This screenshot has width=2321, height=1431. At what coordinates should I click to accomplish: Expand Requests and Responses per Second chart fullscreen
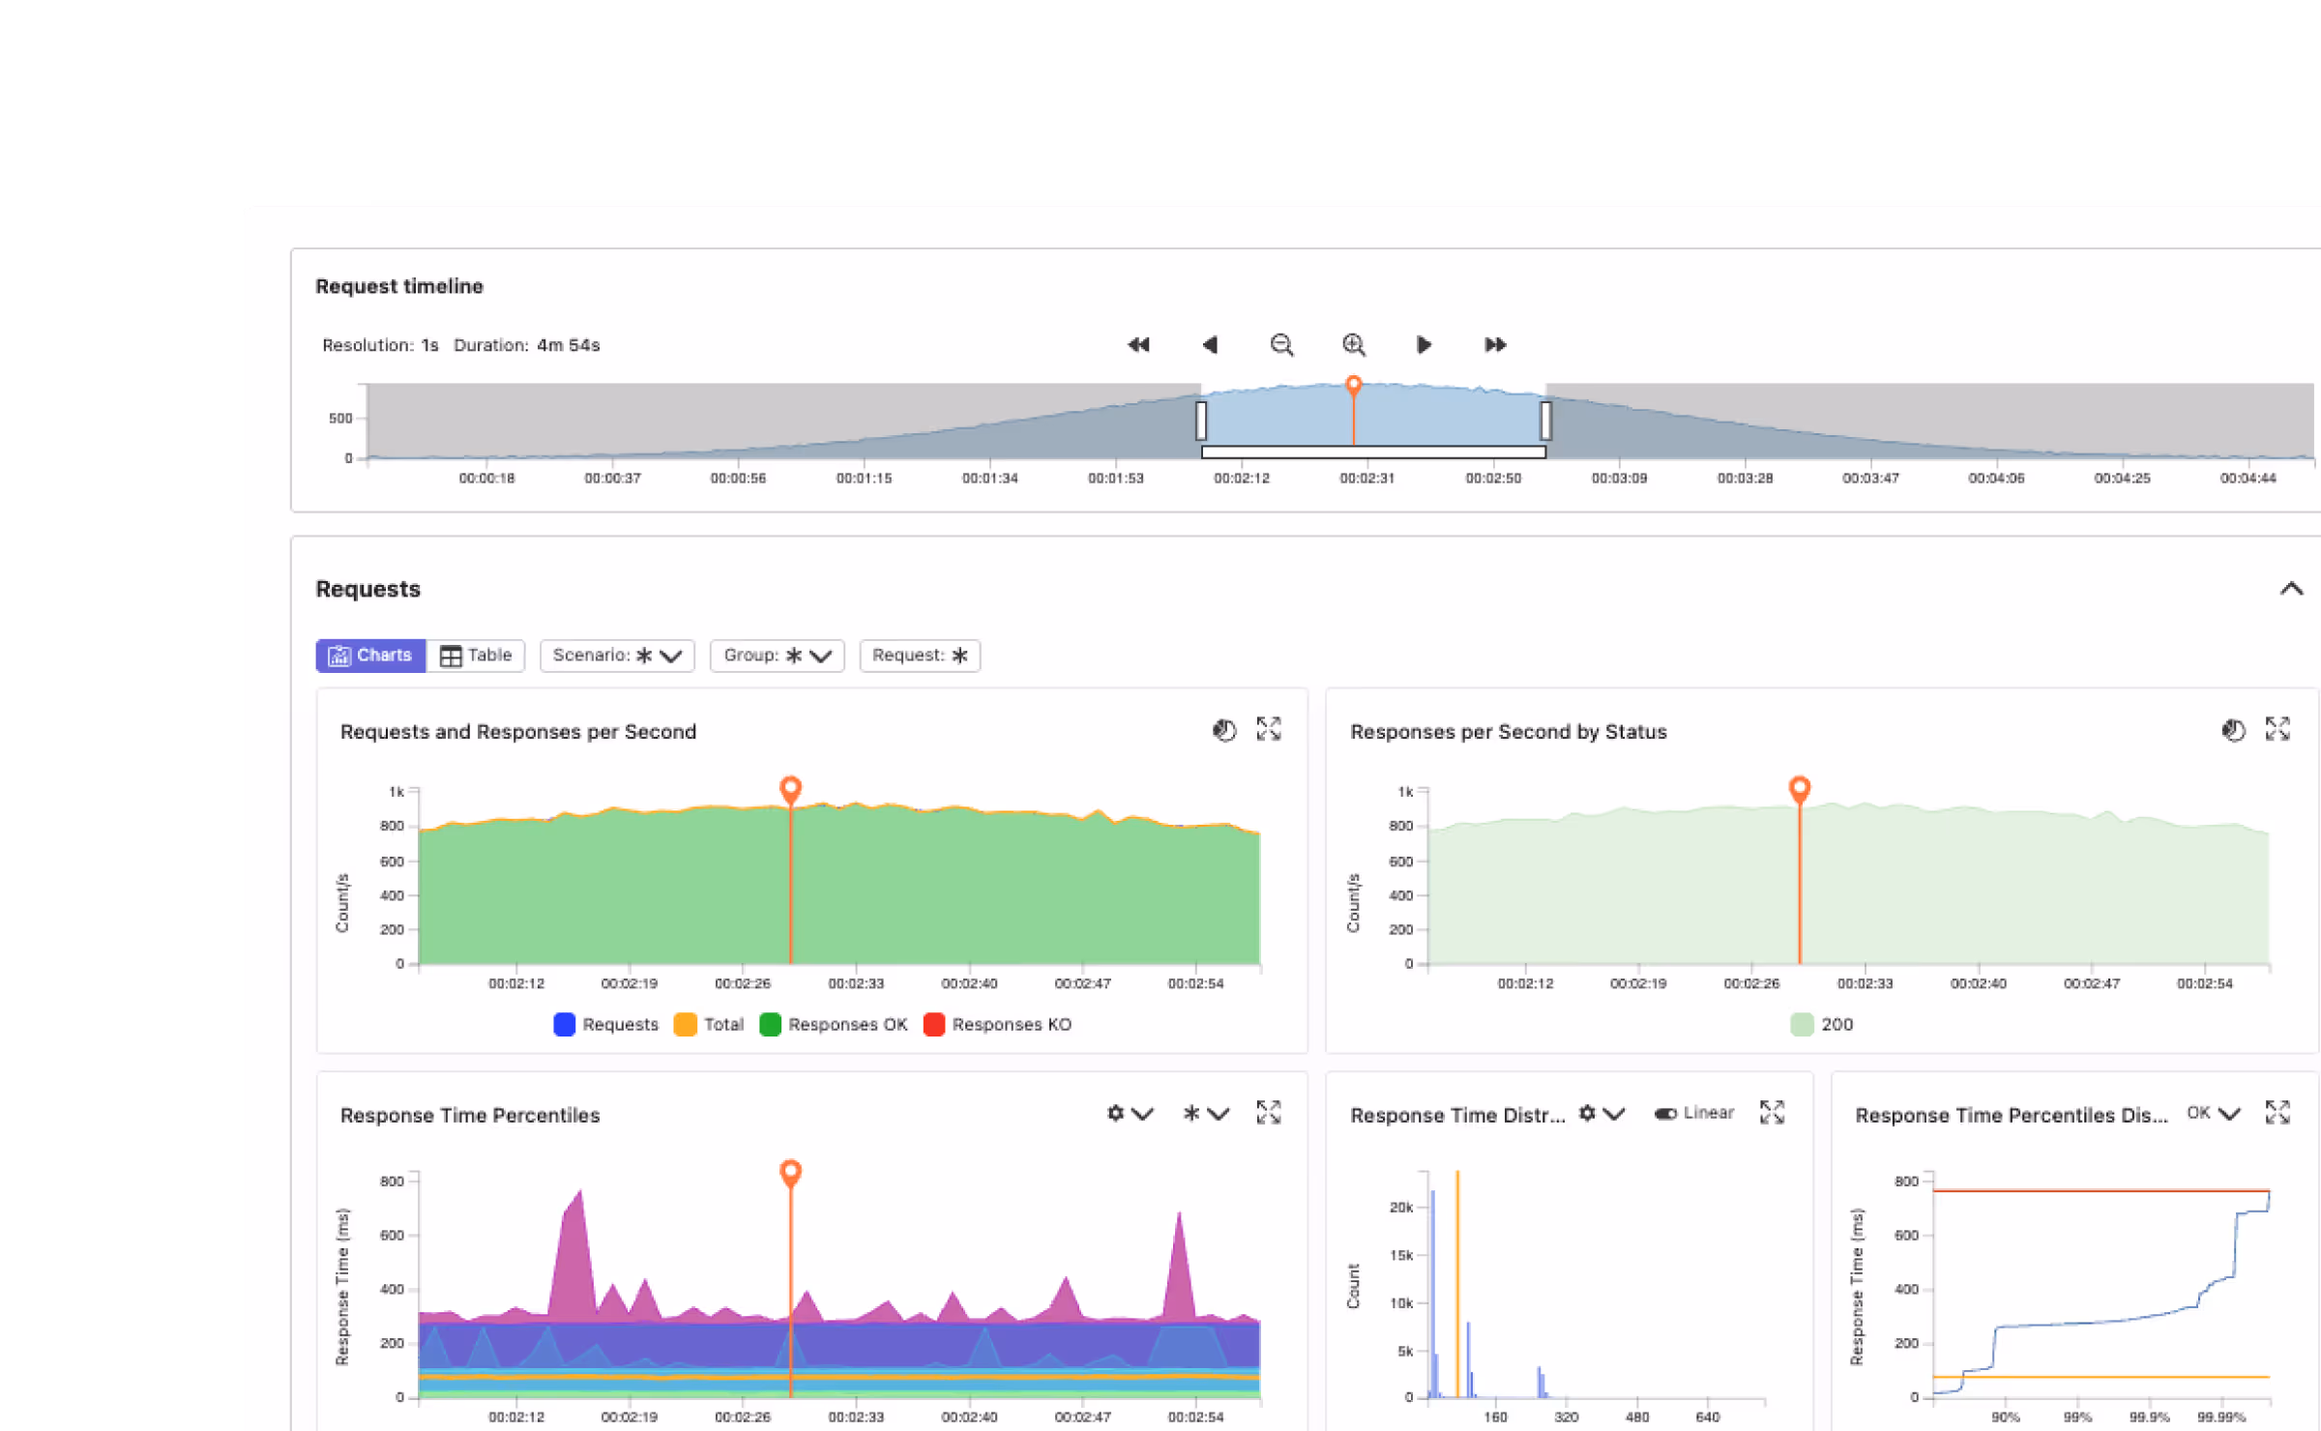pyautogui.click(x=1268, y=729)
